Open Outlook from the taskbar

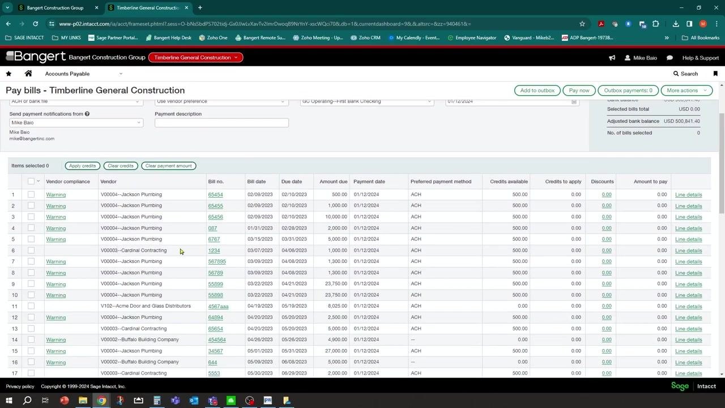(194, 401)
